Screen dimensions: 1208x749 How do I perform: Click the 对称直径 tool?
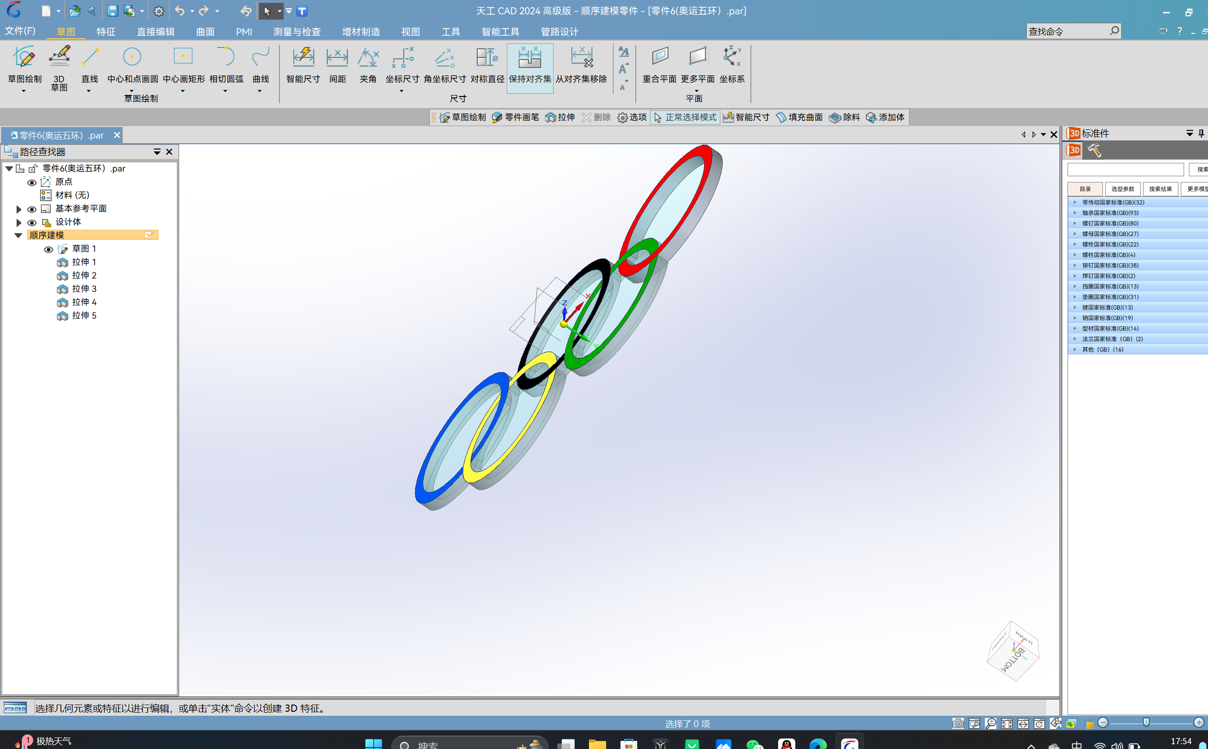[x=487, y=64]
